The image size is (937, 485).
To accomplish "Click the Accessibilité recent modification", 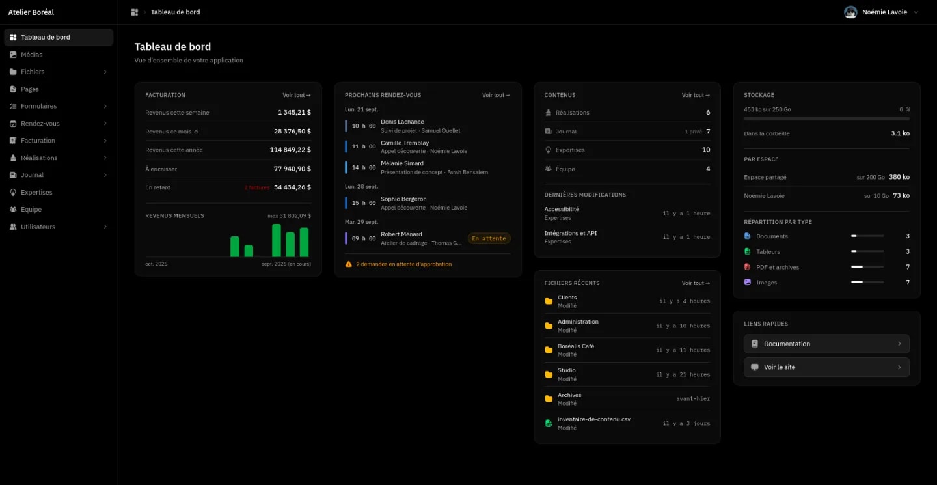I will (x=627, y=214).
